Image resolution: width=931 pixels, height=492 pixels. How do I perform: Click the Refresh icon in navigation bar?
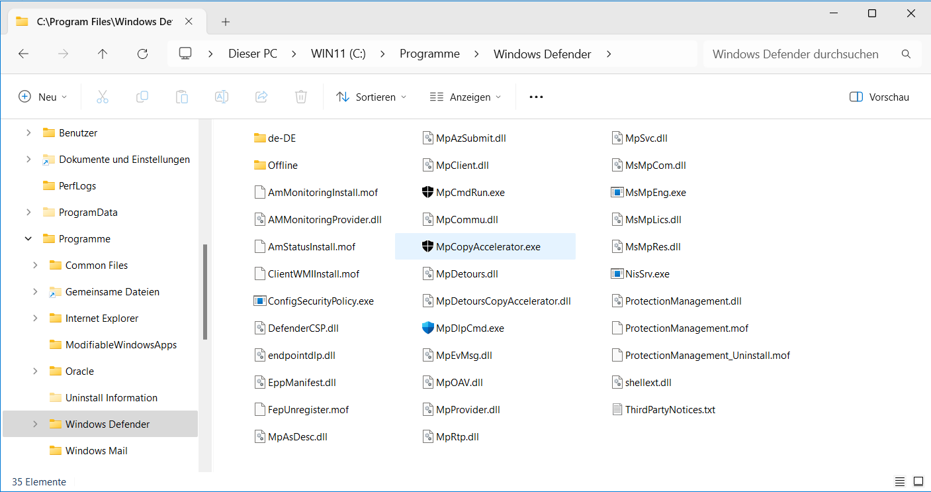point(142,54)
